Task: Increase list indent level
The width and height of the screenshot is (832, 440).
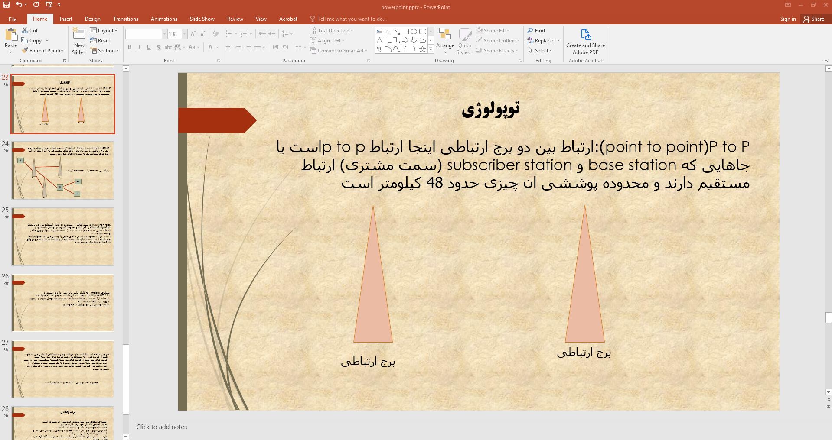Action: (x=272, y=34)
